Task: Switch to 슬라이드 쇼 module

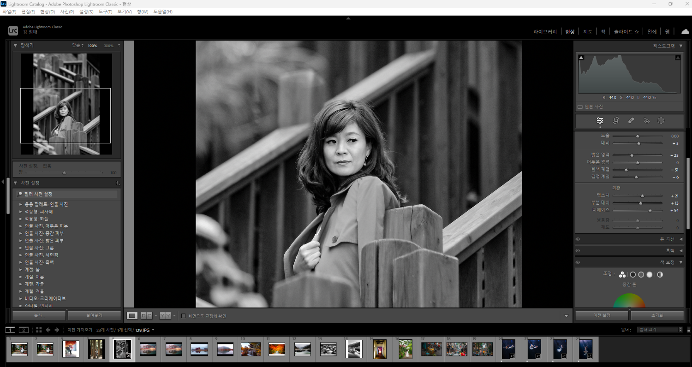Action: tap(626, 32)
